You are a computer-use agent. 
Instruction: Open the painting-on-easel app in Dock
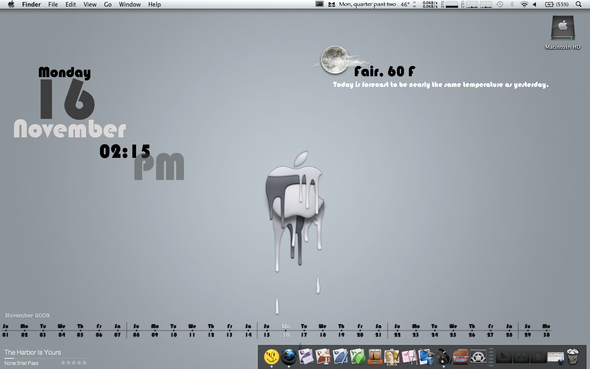tap(392, 357)
